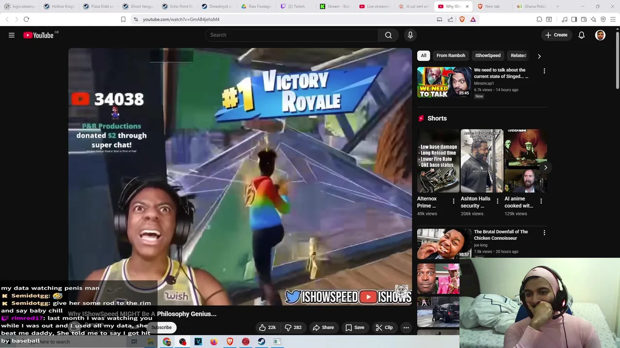Viewport: 620px width, 348px height.
Task: Click the video player area
Action: (x=240, y=176)
